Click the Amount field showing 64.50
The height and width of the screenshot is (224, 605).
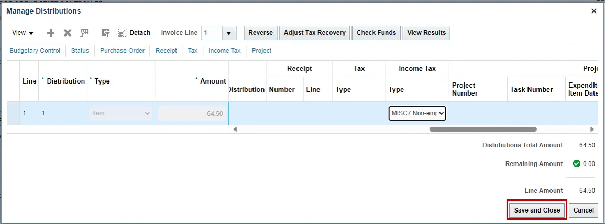coord(192,113)
